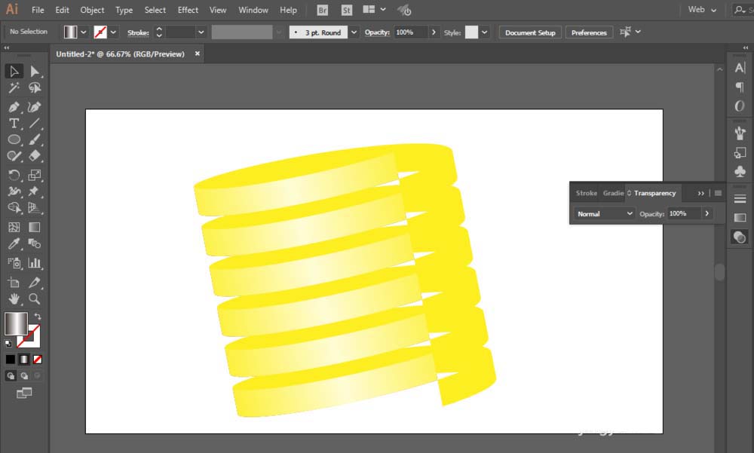754x453 pixels.
Task: Select the Scale tool
Action: pyautogui.click(x=35, y=175)
